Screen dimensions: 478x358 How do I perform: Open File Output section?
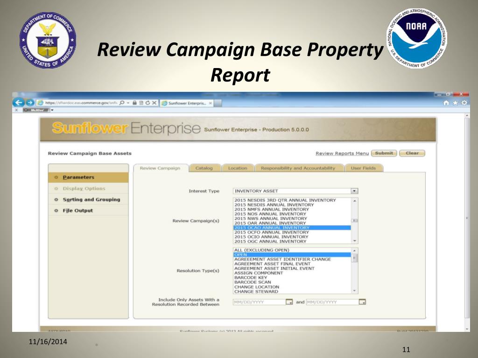[x=88, y=210]
